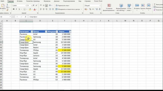Open Conditional Formatting (Условное форматирование)
Image resolution: width=163 pixels, height=91 pixels.
(x=109, y=8)
